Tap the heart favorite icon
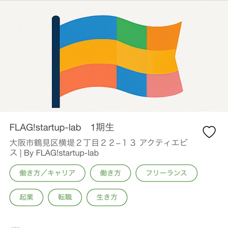The height and width of the screenshot is (228, 228). [209, 132]
